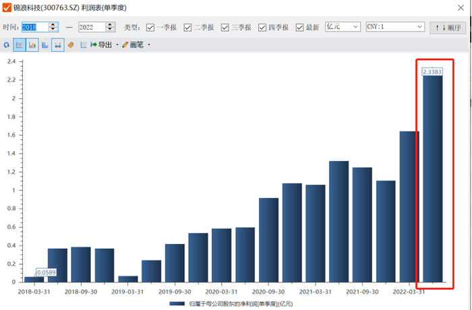This screenshot has width=472, height=310.
Task: Click the 2021-09-30 axis label
Action: [363, 292]
